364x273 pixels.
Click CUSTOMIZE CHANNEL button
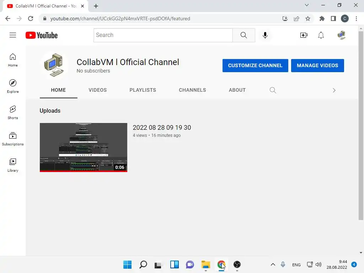coord(255,65)
